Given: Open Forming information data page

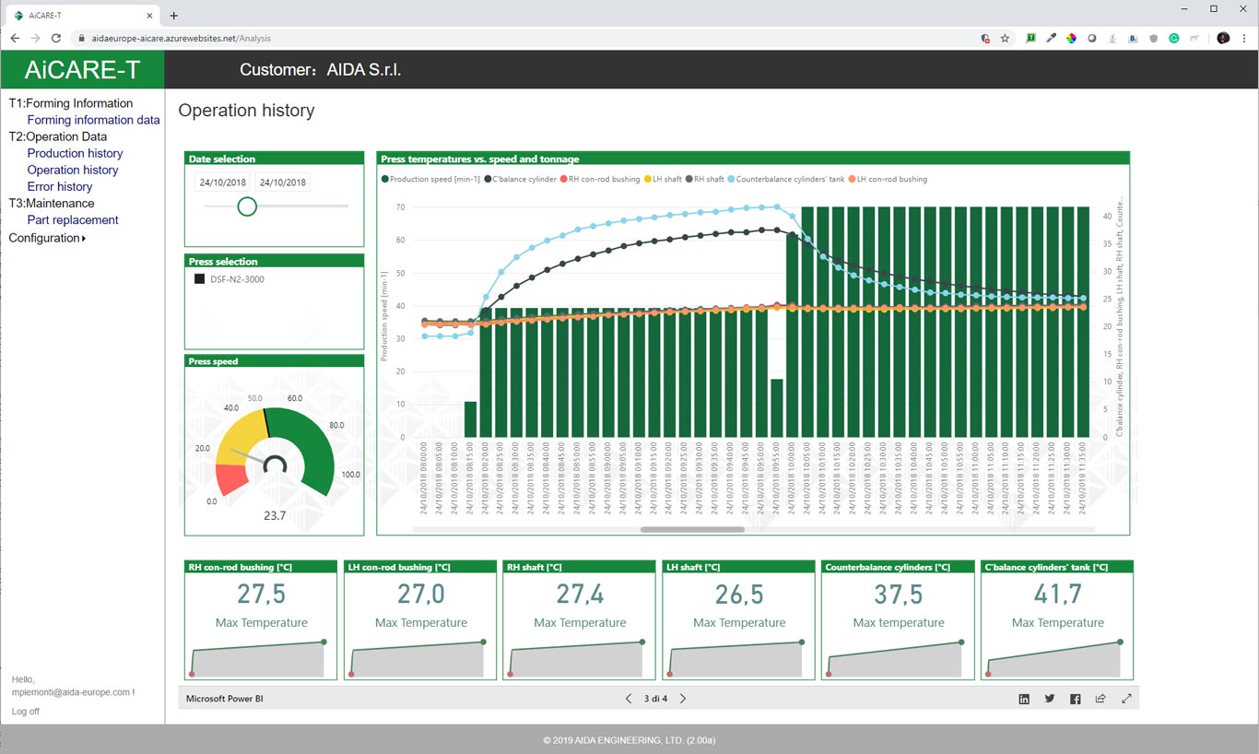Looking at the screenshot, I should pyautogui.click(x=93, y=120).
